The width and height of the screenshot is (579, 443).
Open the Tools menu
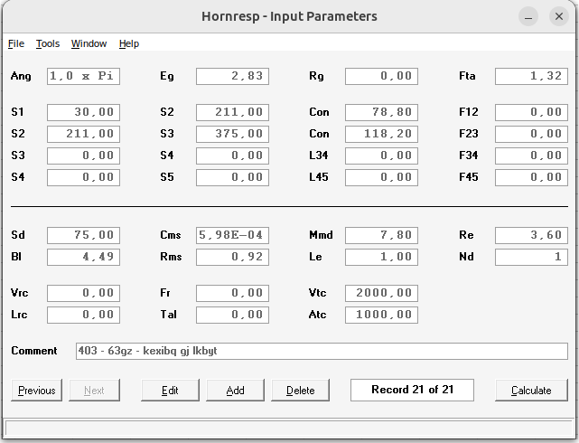(x=48, y=43)
